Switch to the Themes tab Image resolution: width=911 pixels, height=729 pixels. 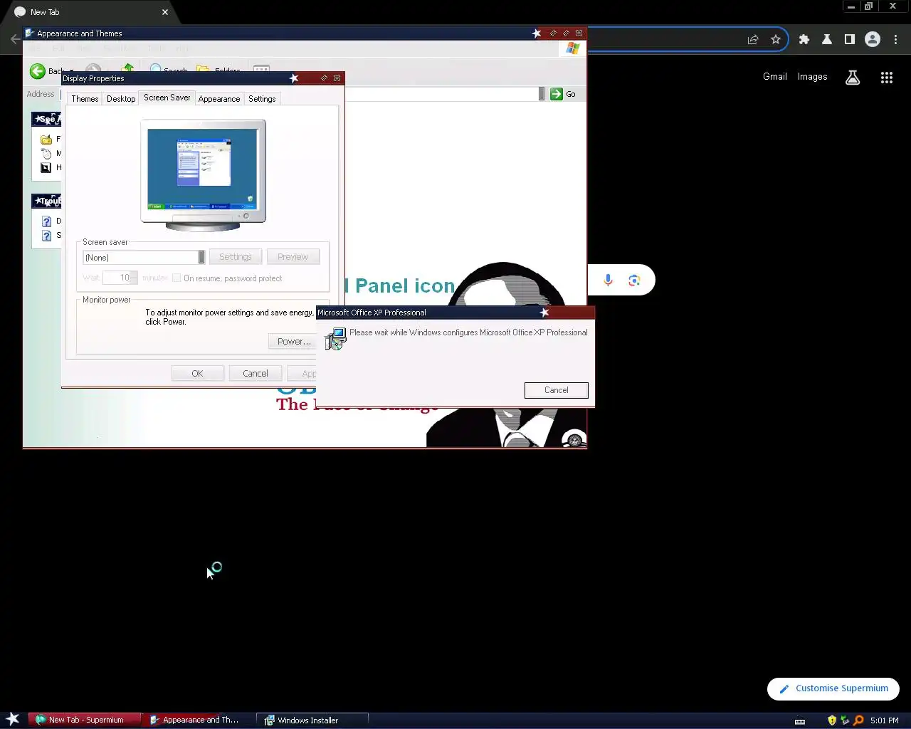(x=85, y=99)
